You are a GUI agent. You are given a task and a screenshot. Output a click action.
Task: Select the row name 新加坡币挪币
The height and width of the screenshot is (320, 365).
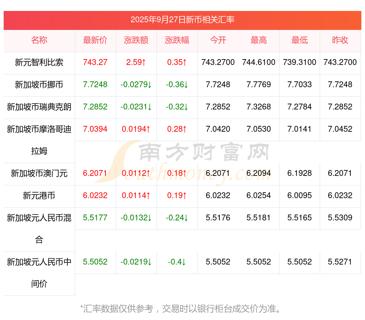(39, 85)
